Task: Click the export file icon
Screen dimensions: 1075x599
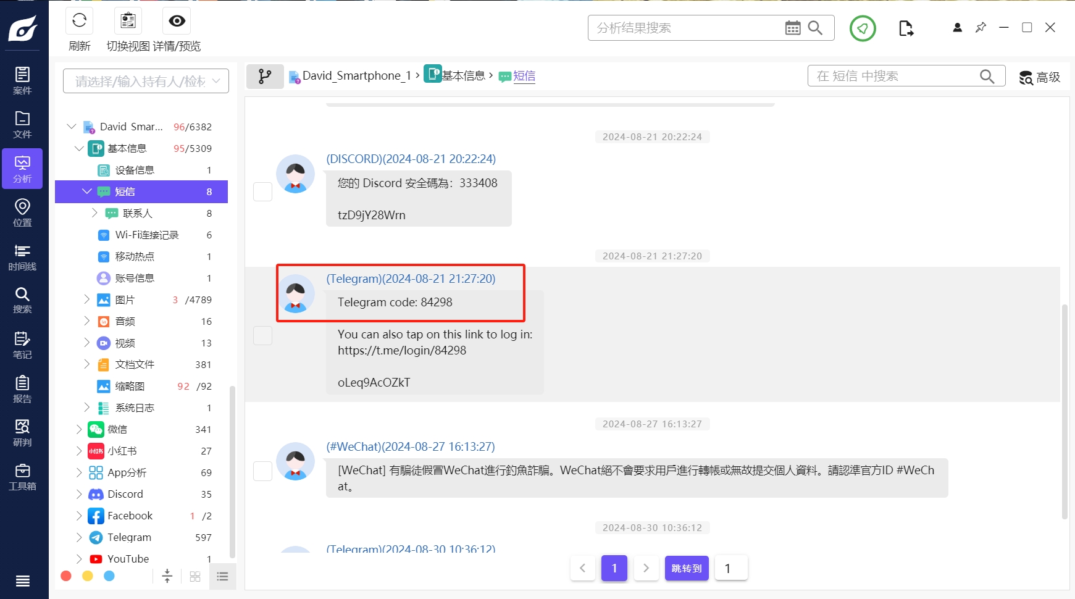Action: coord(906,28)
